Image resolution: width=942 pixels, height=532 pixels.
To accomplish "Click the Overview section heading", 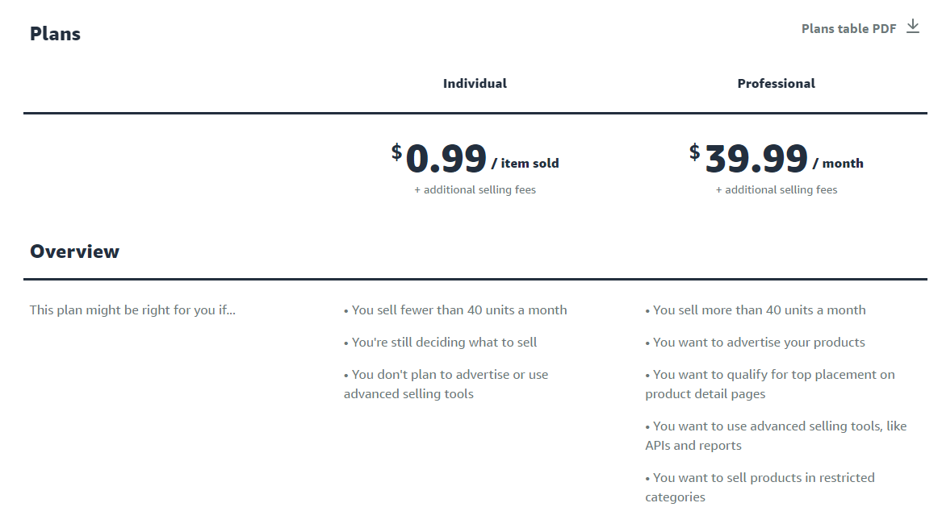I will [74, 251].
